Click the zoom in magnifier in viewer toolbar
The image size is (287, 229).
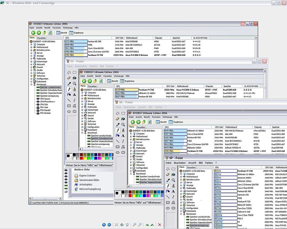point(135,225)
